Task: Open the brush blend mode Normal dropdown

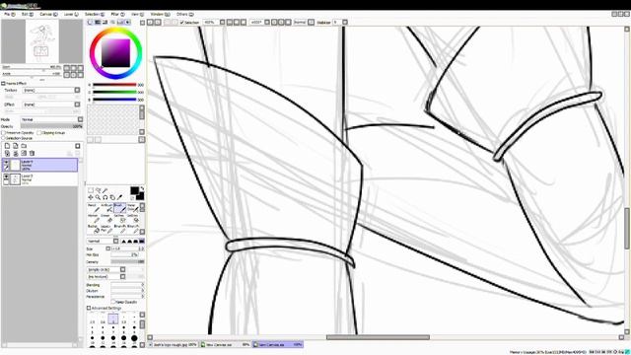Action: 116,241
